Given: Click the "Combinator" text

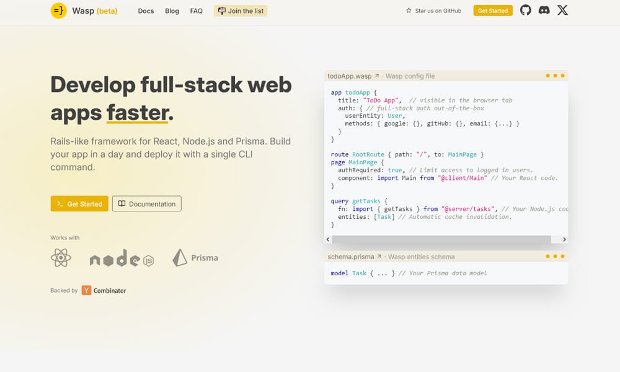Looking at the screenshot, I should coord(110,291).
